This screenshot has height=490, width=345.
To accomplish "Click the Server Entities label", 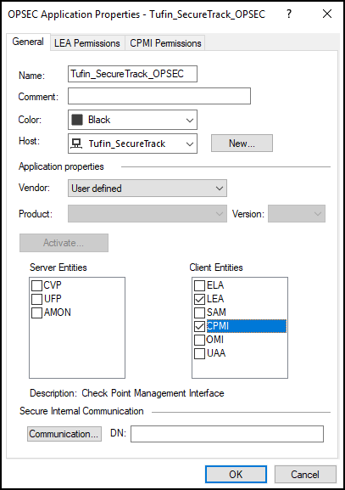I will (58, 268).
